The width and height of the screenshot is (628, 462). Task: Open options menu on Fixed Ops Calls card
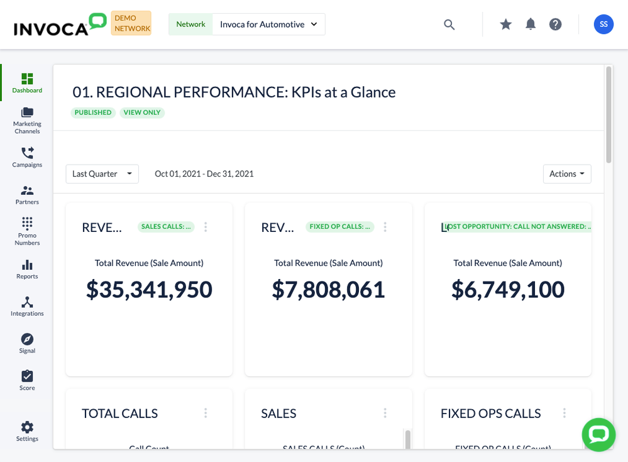pyautogui.click(x=565, y=413)
